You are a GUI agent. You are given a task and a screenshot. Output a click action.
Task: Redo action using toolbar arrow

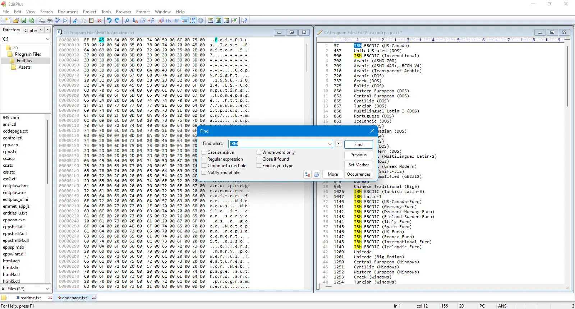(117, 20)
